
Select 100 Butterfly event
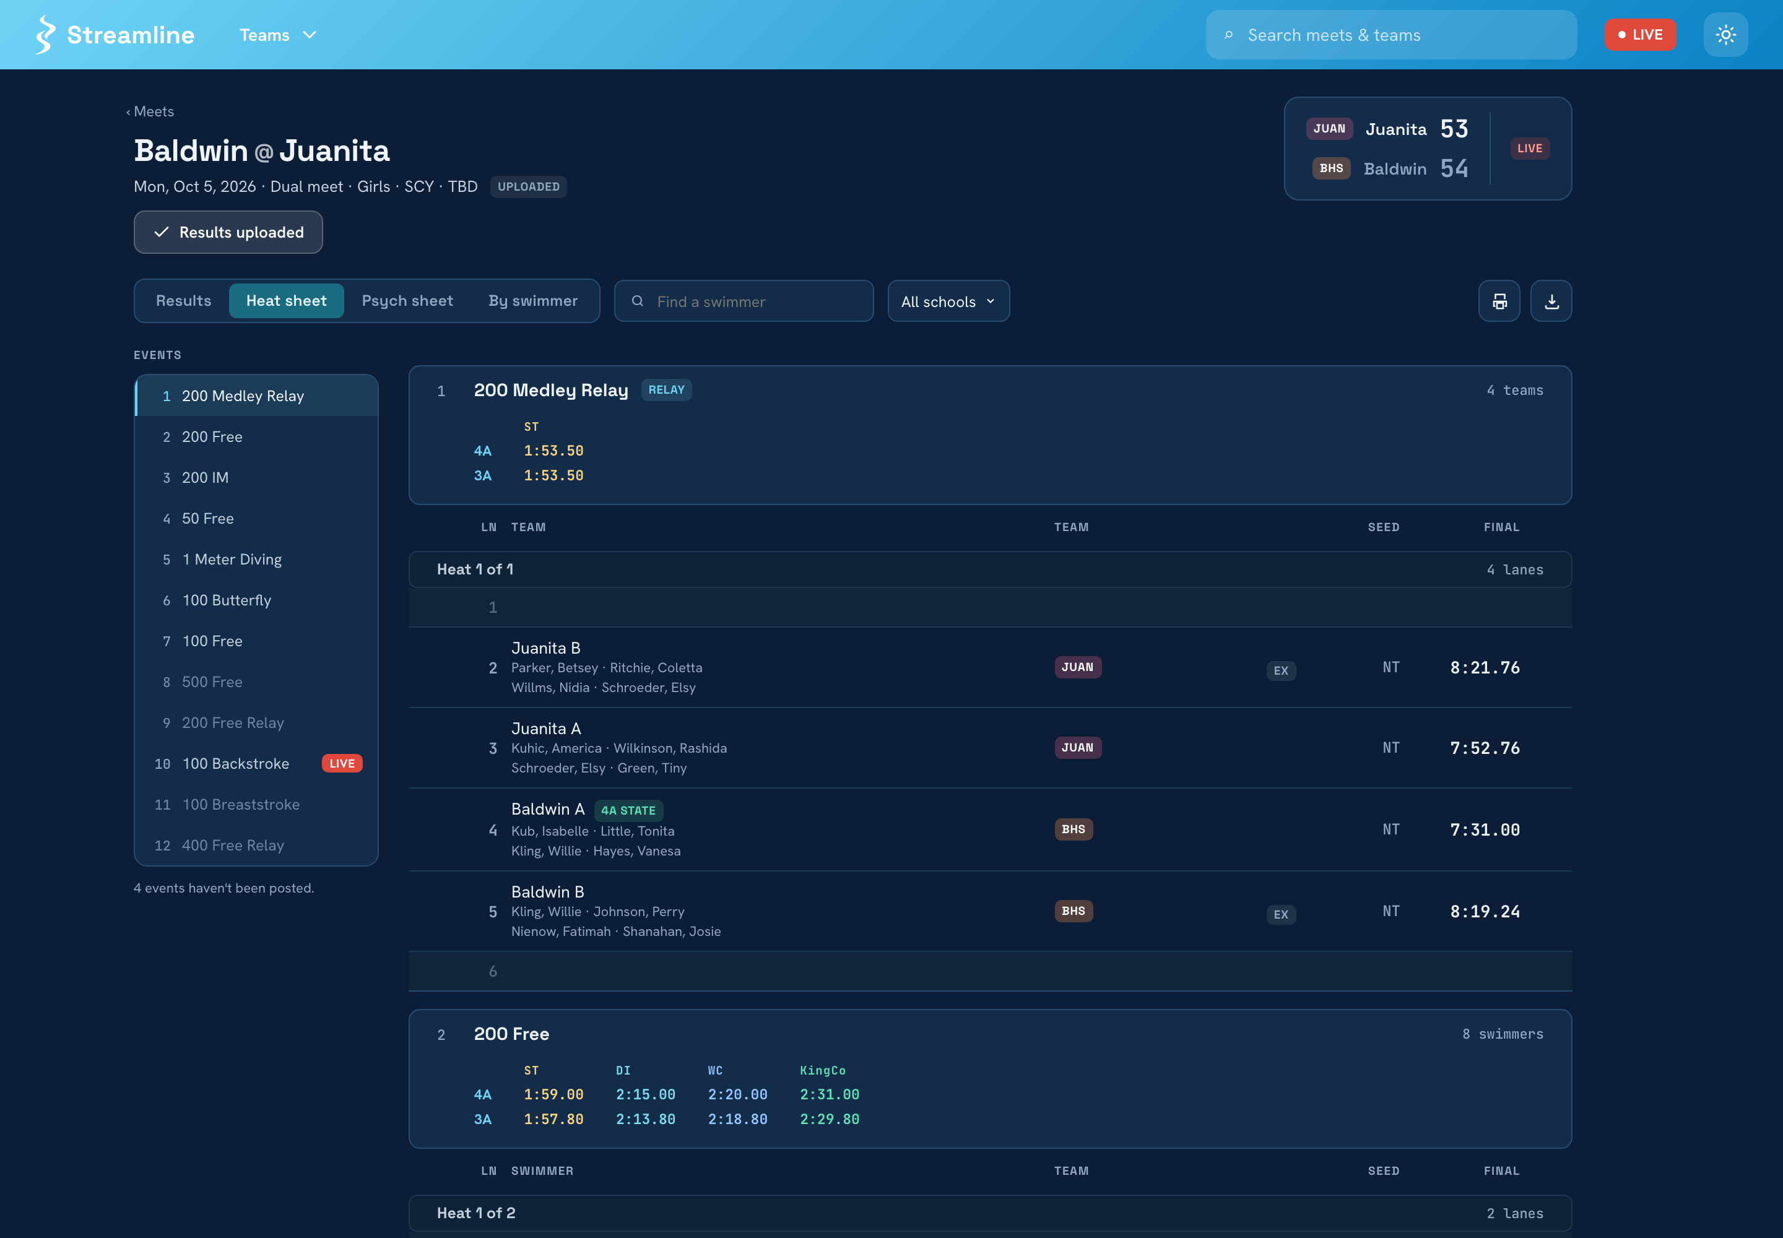[x=256, y=600]
